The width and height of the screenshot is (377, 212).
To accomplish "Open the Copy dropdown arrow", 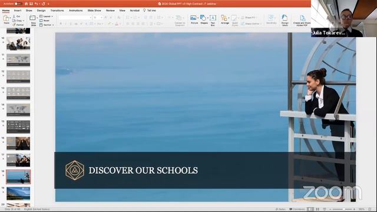I will coord(24,21).
